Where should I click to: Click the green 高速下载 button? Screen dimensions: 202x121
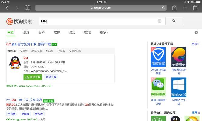coord(33,77)
